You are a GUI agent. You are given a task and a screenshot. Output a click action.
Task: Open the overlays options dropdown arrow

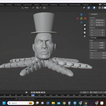point(96,8)
